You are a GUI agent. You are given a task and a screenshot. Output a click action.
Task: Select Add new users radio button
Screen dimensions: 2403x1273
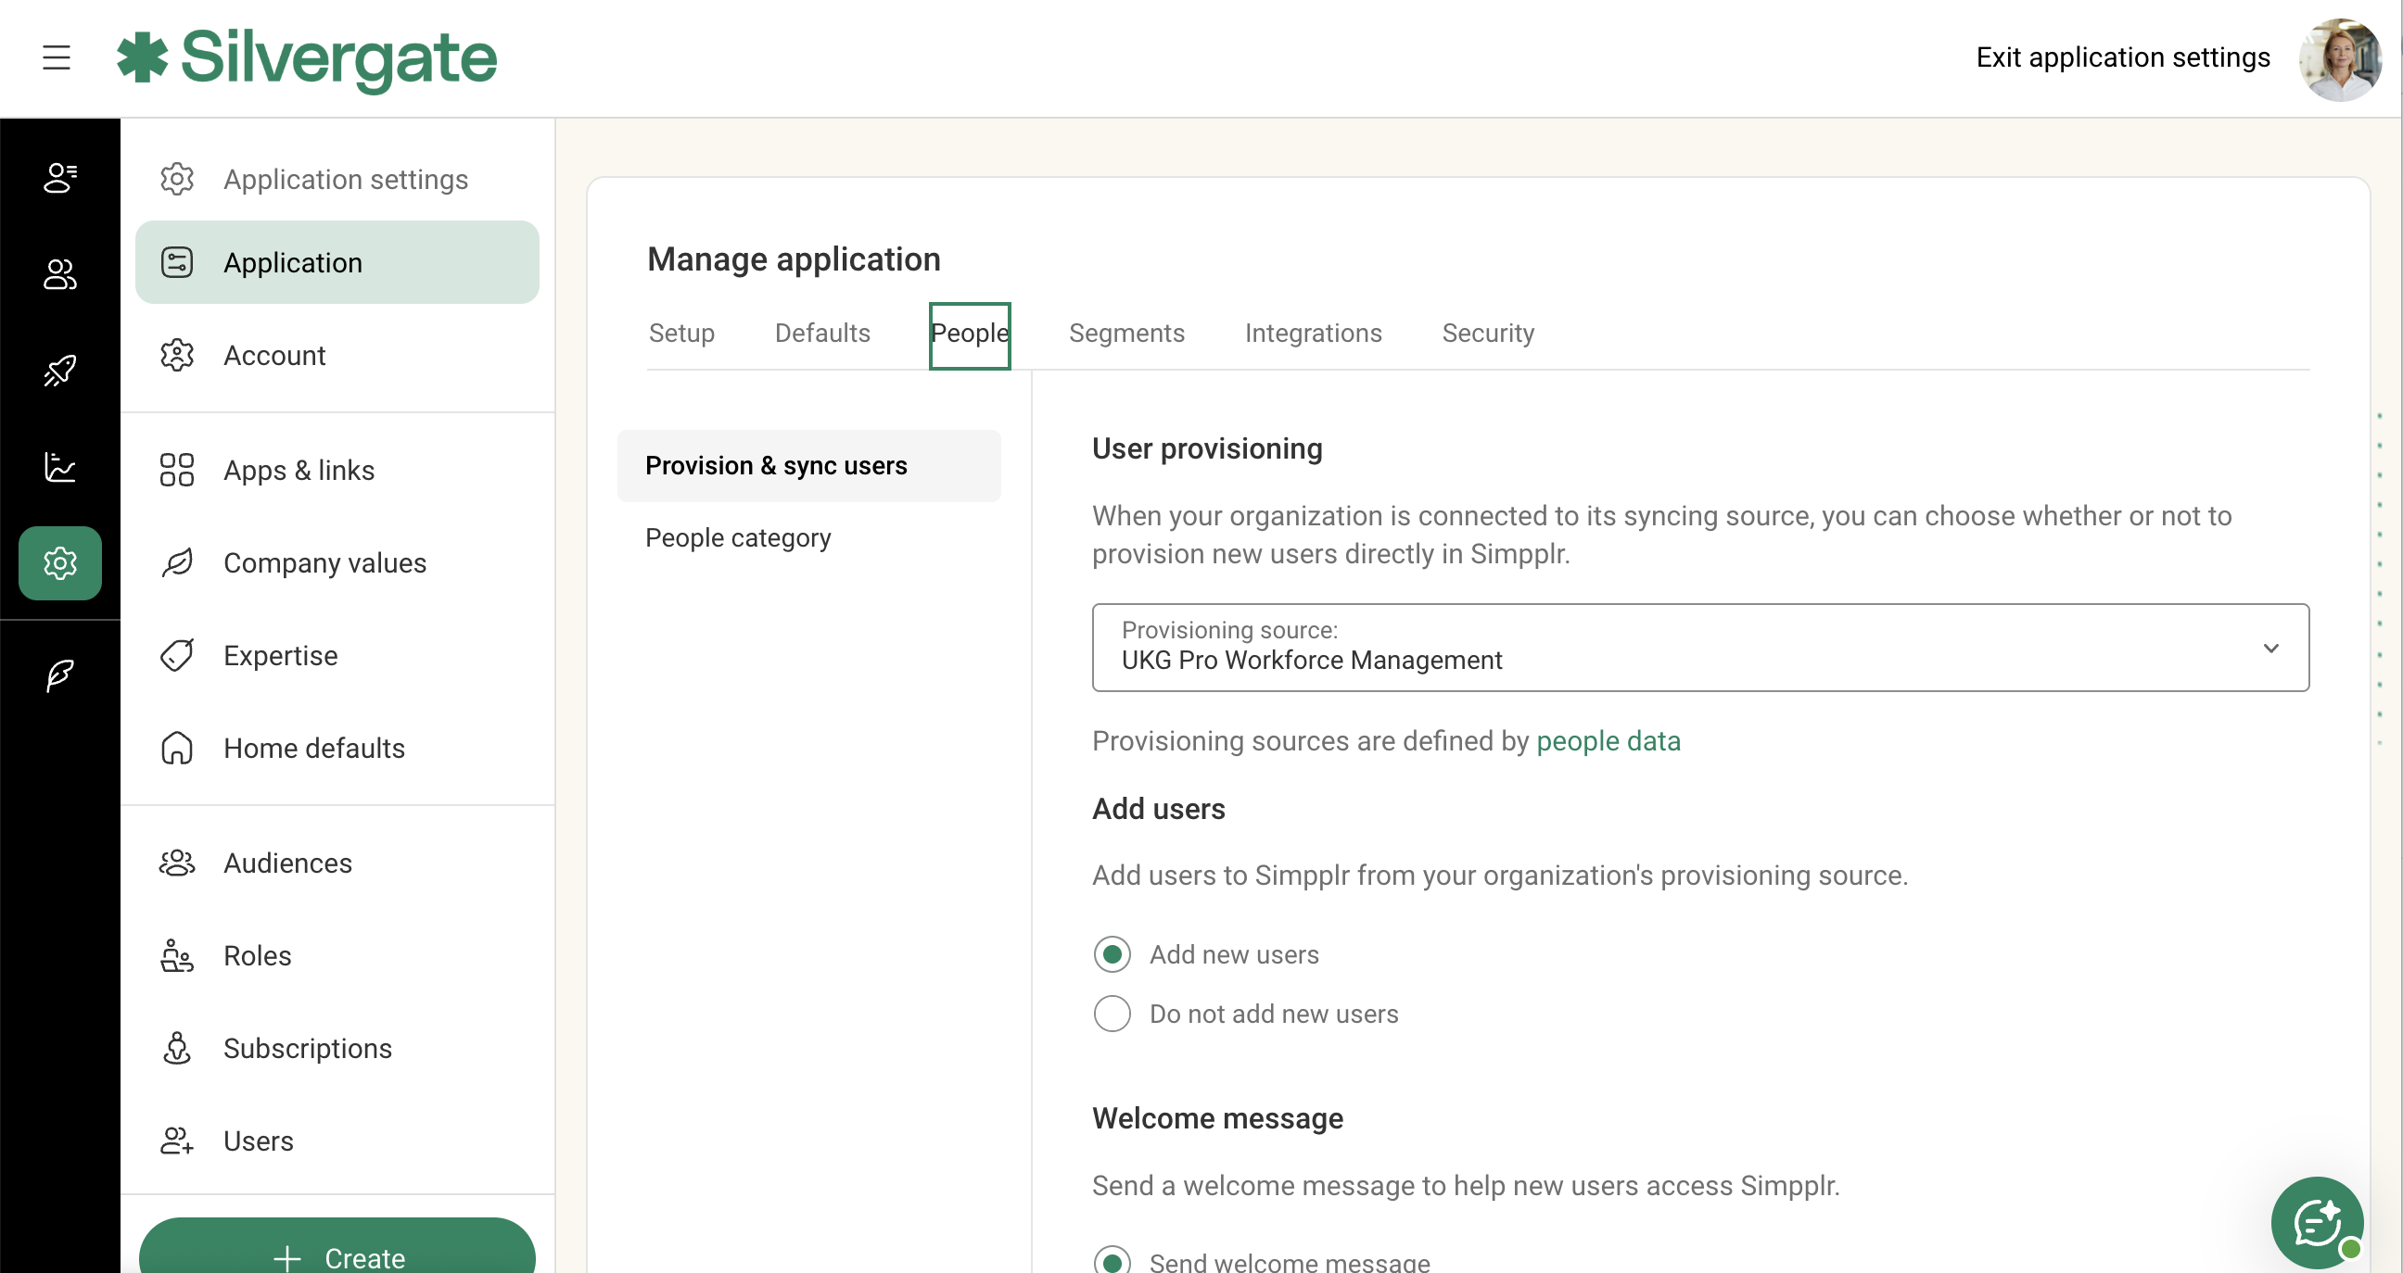1112,954
